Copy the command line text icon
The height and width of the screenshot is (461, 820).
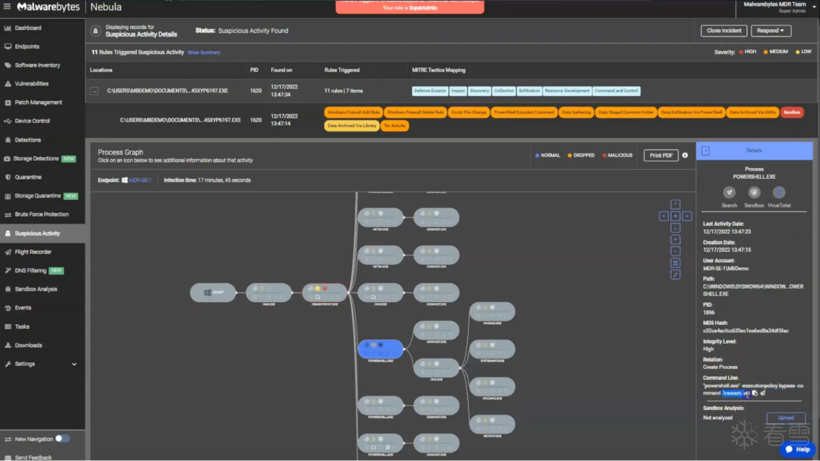pyautogui.click(x=755, y=393)
